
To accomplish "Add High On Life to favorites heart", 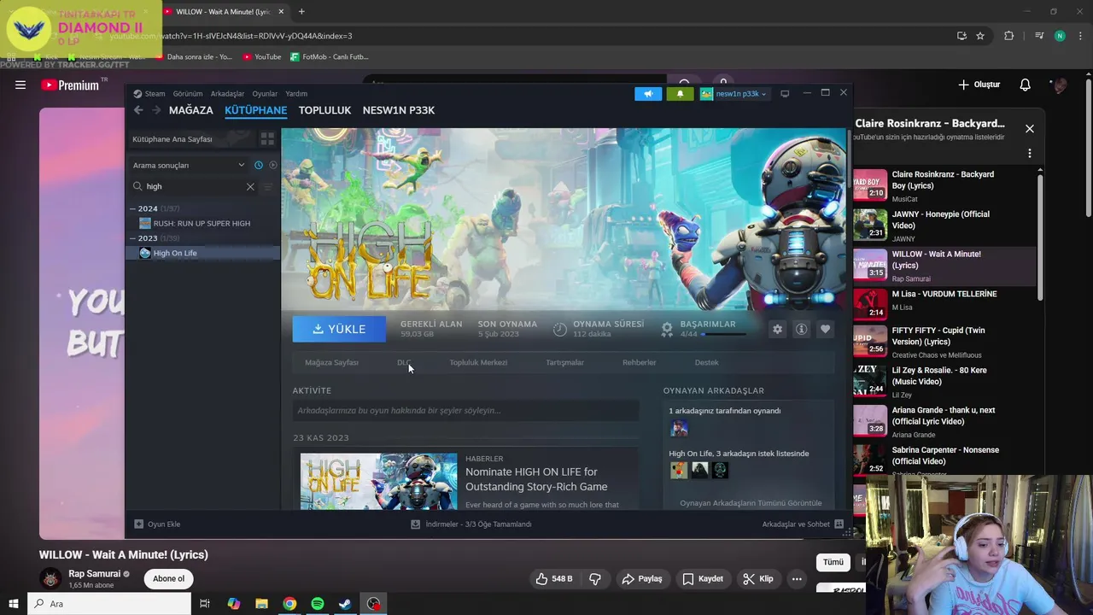I will 825,329.
